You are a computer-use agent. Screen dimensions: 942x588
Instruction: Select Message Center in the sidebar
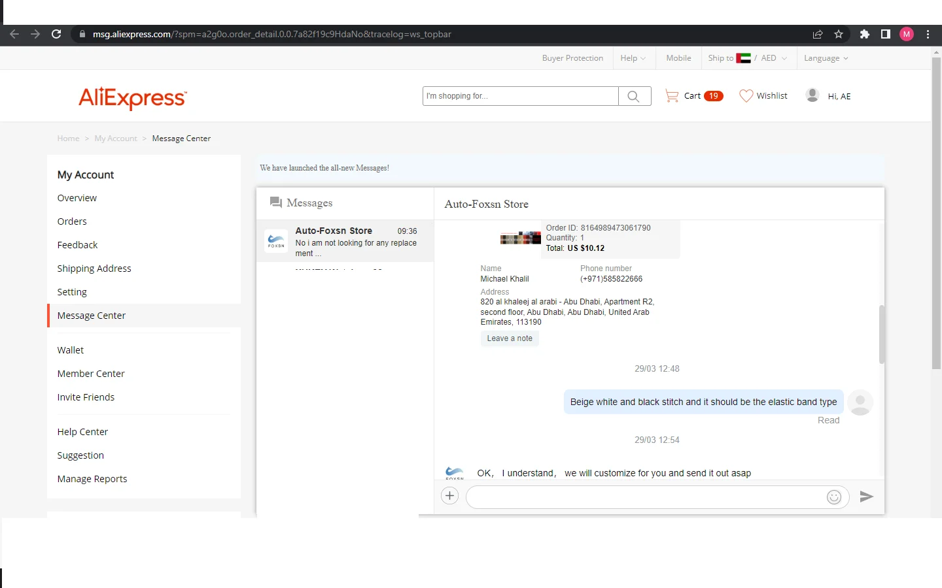click(x=144, y=316)
